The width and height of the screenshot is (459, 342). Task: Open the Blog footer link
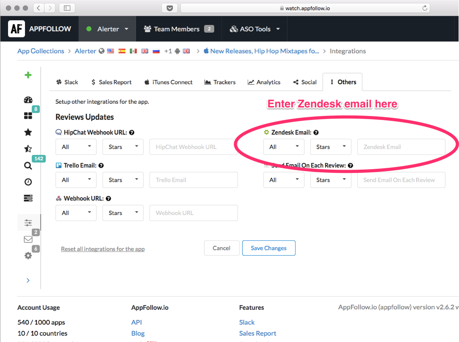click(x=138, y=333)
